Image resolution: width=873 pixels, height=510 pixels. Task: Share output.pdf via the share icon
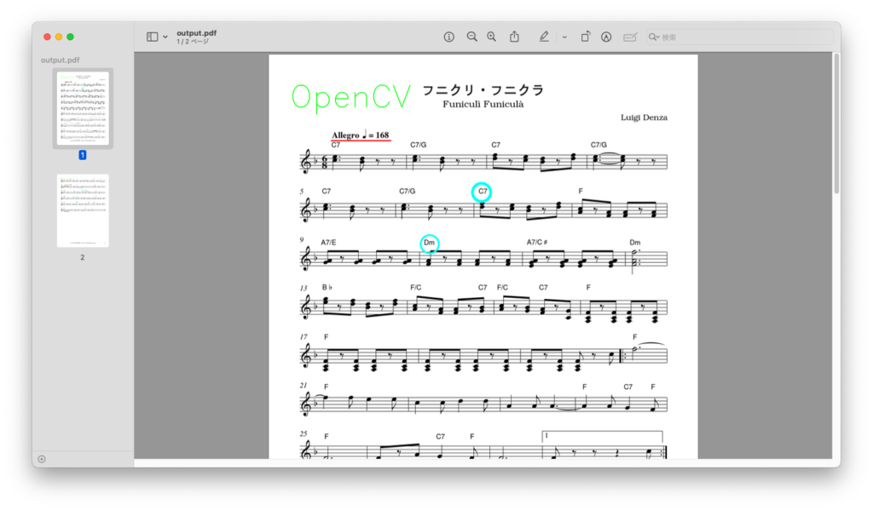tap(514, 37)
